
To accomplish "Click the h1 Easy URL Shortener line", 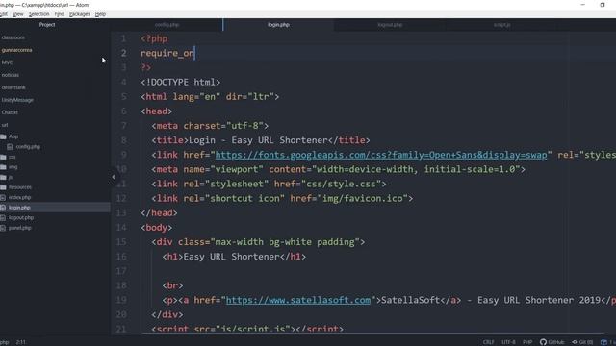I will 234,257.
